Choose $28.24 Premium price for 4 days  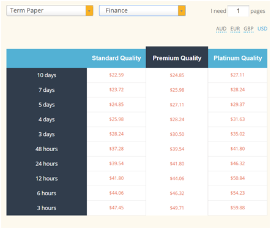coord(177,119)
